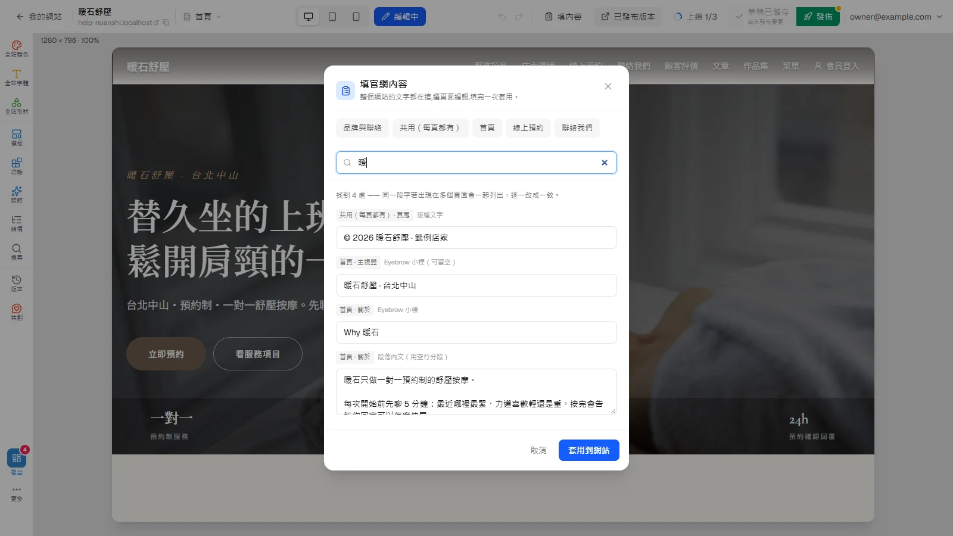
Task: Edit the 暖石只做一對一 paragraph text area
Action: click(476, 392)
